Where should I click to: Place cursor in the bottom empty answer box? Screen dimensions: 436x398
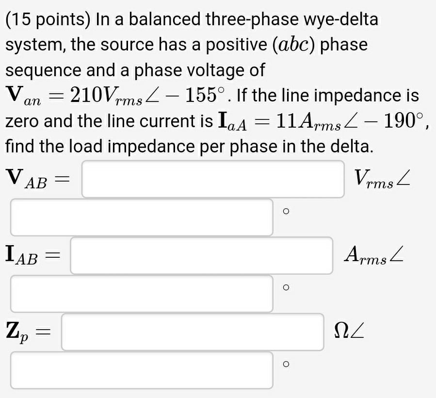click(x=142, y=370)
